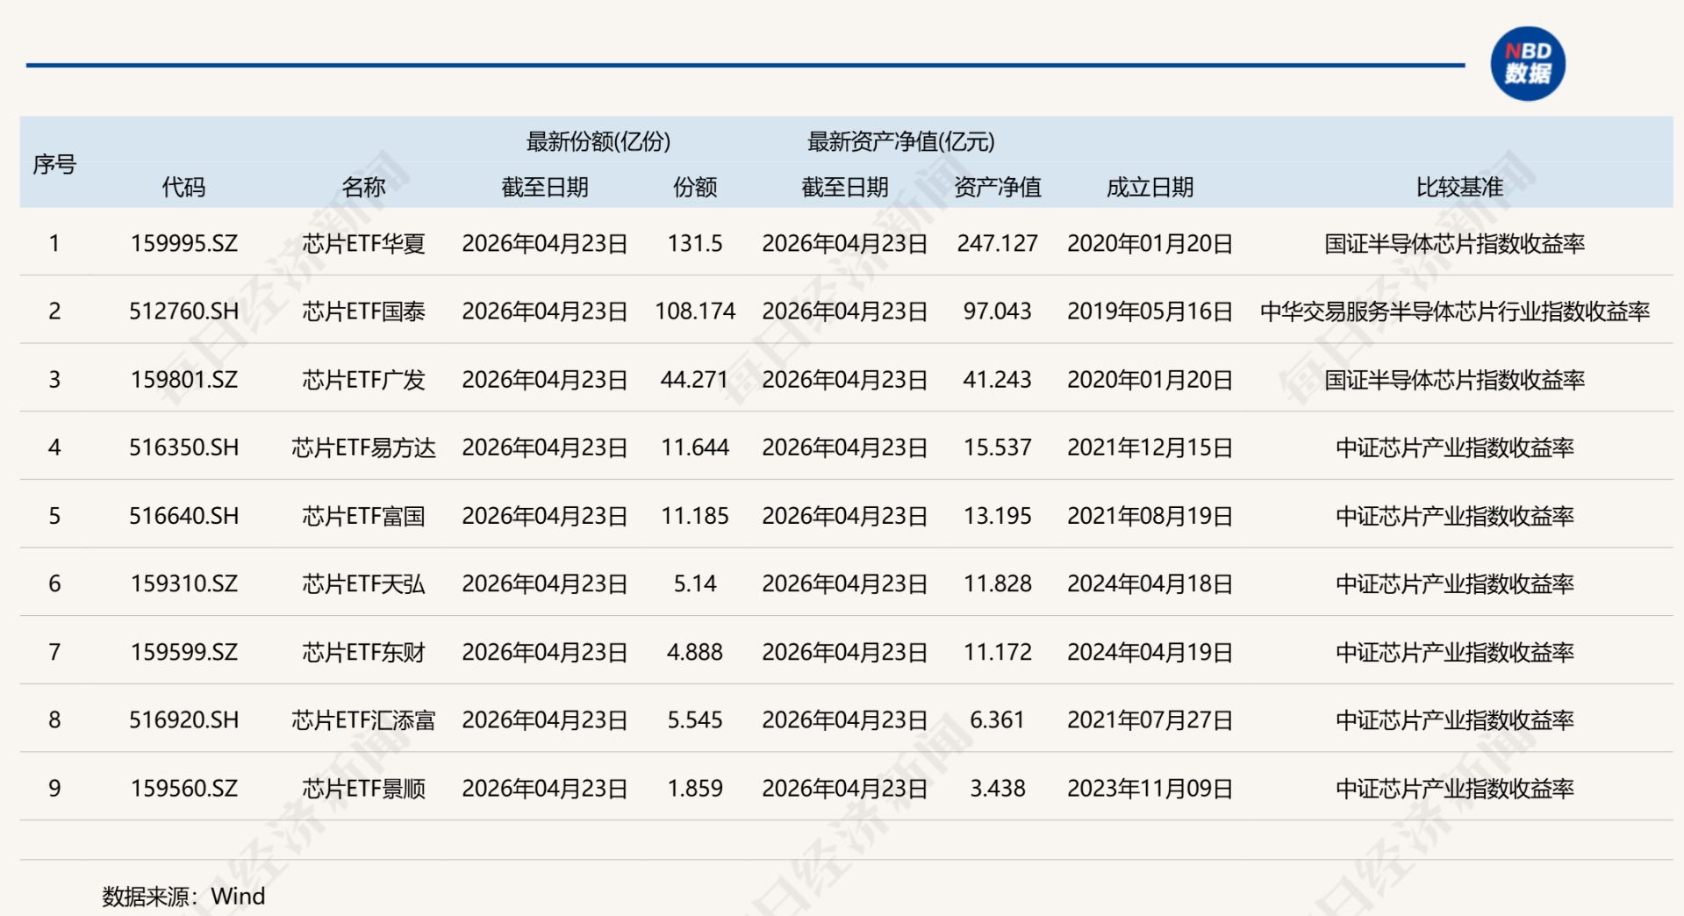This screenshot has height=916, width=1684.
Task: Click code 159995.SZ in row 1
Action: pyautogui.click(x=184, y=244)
